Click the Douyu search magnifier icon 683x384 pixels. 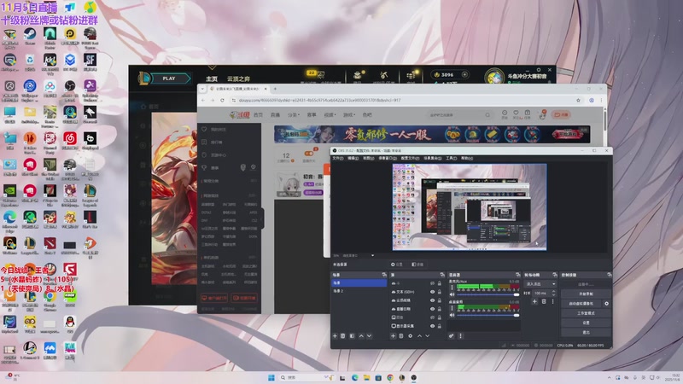click(487, 115)
